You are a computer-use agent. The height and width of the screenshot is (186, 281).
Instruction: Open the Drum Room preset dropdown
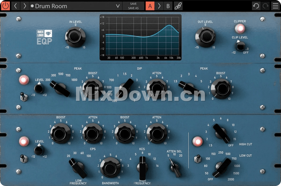click(75, 6)
